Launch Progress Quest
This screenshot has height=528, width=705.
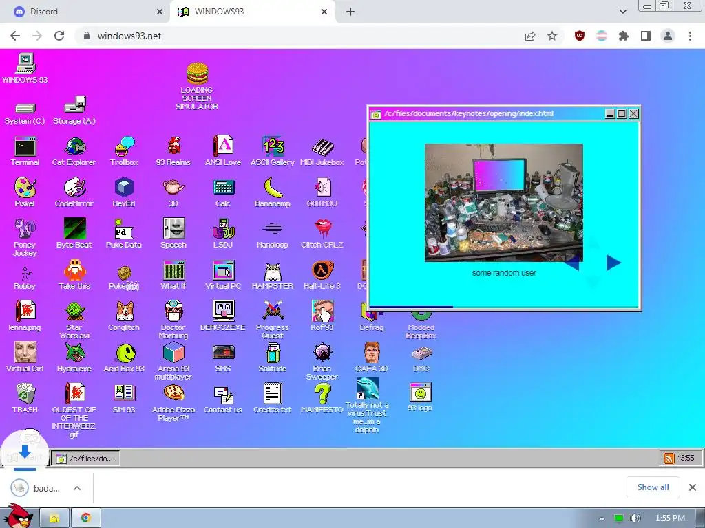point(273,310)
